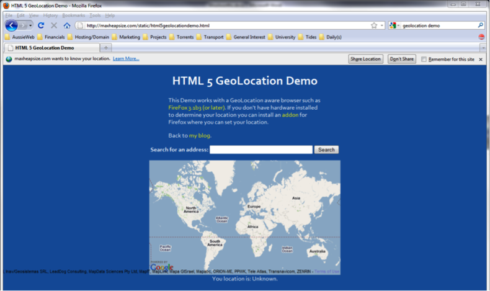The width and height of the screenshot is (490, 291).
Task: Click the Europe label on the map
Action: tap(254, 206)
